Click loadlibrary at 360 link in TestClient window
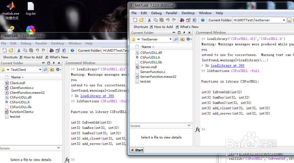Image resolution: width=294 pixels, height=163 pixels. coord(97,96)
